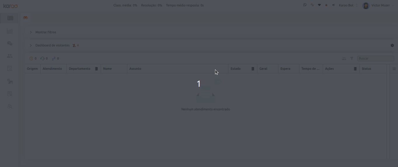This screenshot has height=167, width=398.
Task: Open the user search icon in sidebar
Action: (10, 106)
